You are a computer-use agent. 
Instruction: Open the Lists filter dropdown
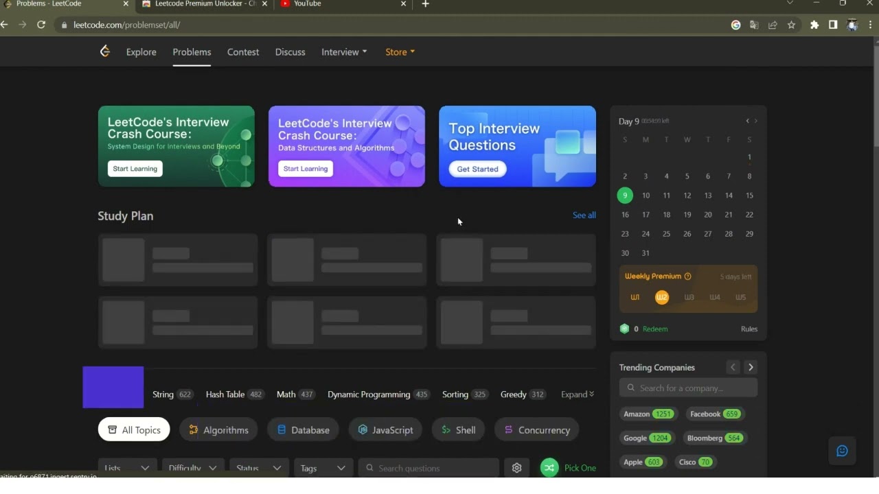click(x=127, y=468)
